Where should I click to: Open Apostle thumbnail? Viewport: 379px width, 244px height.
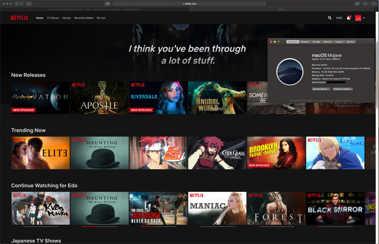[99, 98]
